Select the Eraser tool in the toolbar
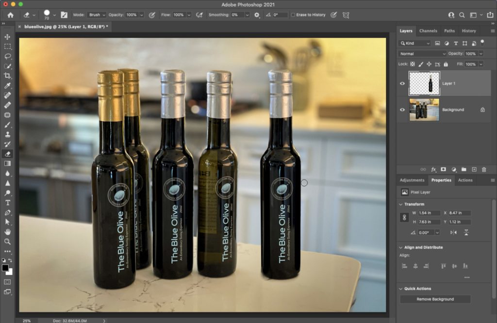Image resolution: width=497 pixels, height=323 pixels. pos(7,154)
